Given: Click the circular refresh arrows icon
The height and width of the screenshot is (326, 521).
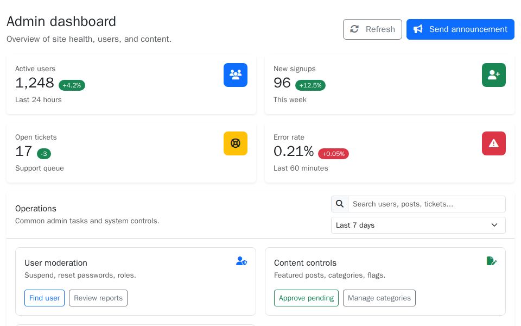Looking at the screenshot, I should pyautogui.click(x=354, y=29).
